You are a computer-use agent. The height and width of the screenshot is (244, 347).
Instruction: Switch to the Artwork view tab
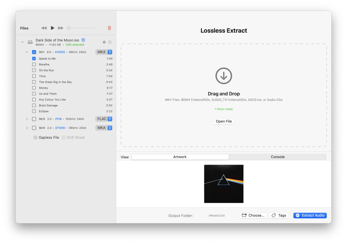pyautogui.click(x=180, y=157)
